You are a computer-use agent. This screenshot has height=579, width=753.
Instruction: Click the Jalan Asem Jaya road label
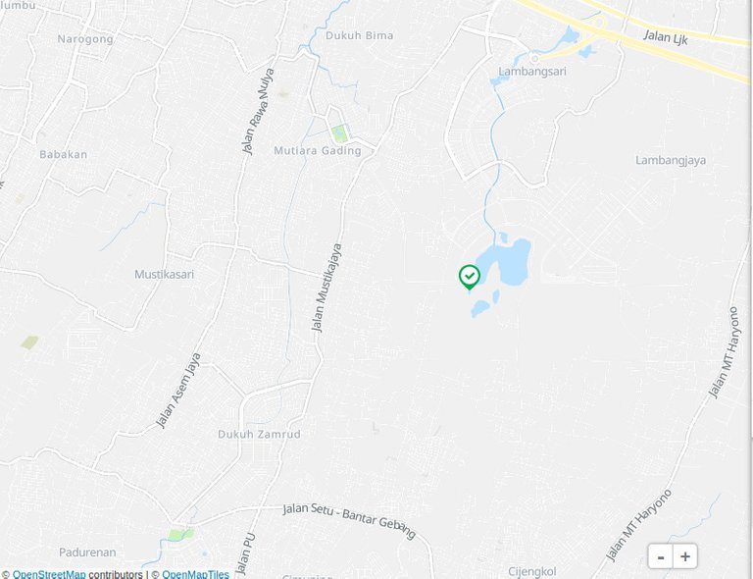pos(178,391)
